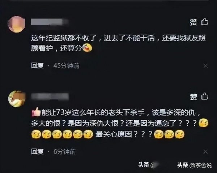
Task: Reply to the 6分钟前 comment
Action: click(x=37, y=151)
